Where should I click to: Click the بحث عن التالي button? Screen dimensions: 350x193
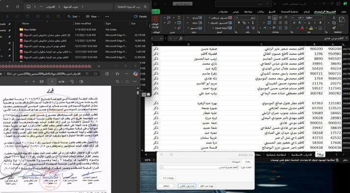[187, 186]
